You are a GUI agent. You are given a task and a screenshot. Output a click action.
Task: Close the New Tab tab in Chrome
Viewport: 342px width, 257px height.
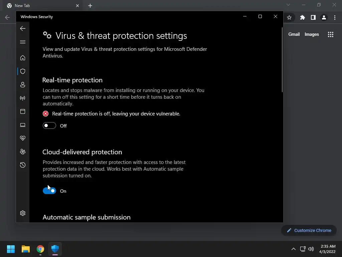pos(77,6)
